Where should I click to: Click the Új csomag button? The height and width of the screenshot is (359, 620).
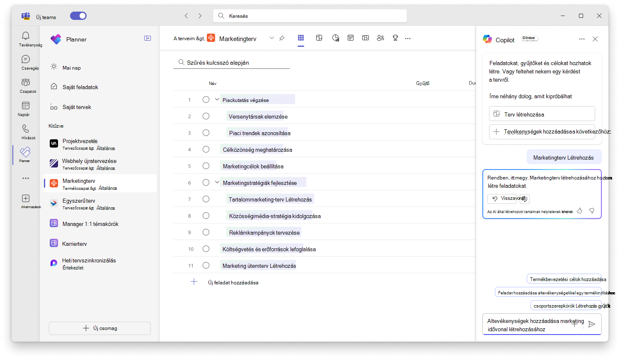pyautogui.click(x=100, y=328)
